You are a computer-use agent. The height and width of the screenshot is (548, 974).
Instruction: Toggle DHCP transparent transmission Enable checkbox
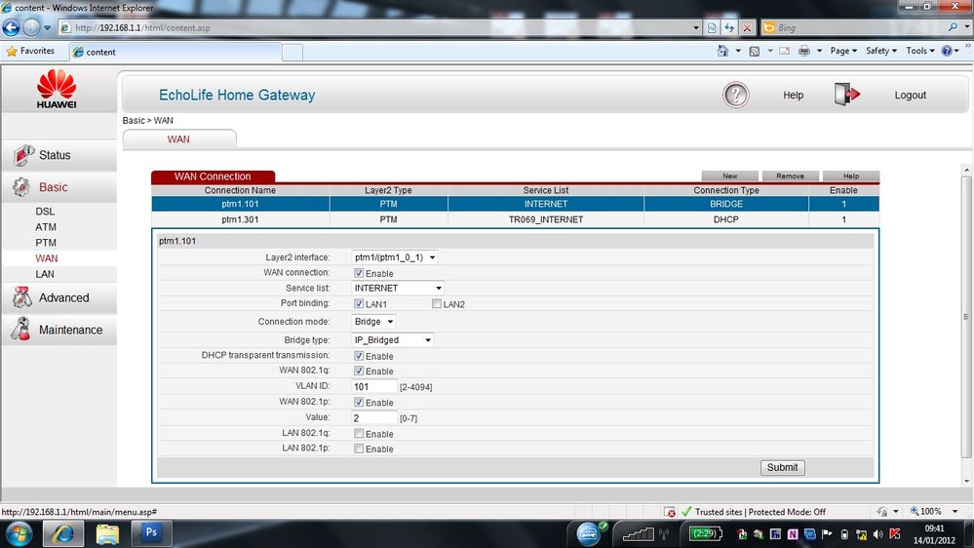coord(359,356)
